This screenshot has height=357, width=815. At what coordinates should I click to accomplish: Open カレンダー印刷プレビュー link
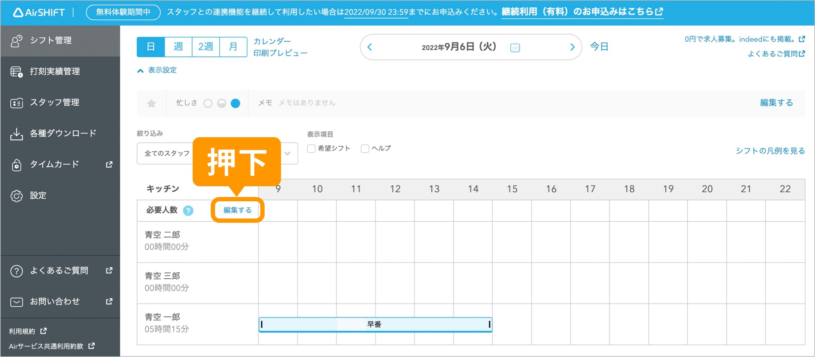click(280, 47)
